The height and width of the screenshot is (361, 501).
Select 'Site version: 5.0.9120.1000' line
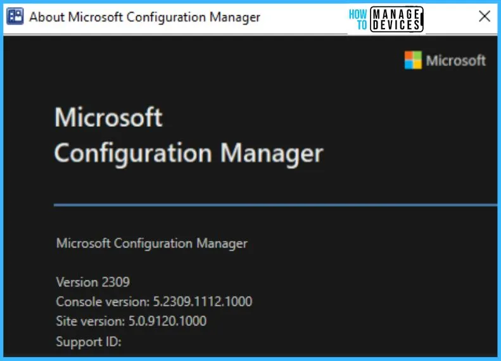point(131,321)
